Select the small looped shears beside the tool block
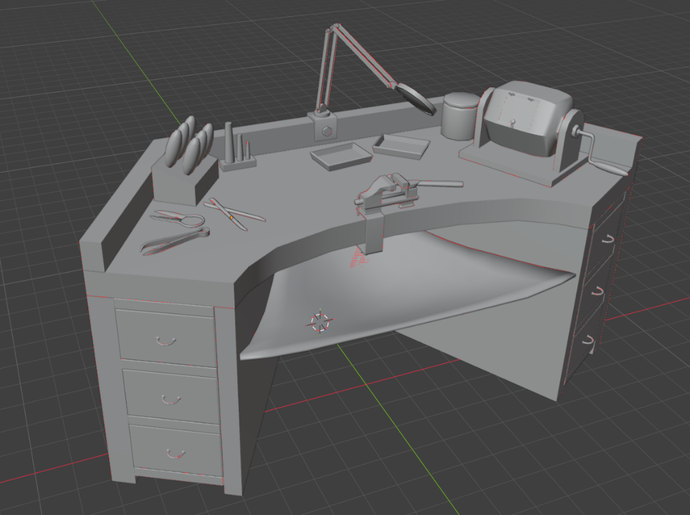The height and width of the screenshot is (515, 690). click(177, 218)
